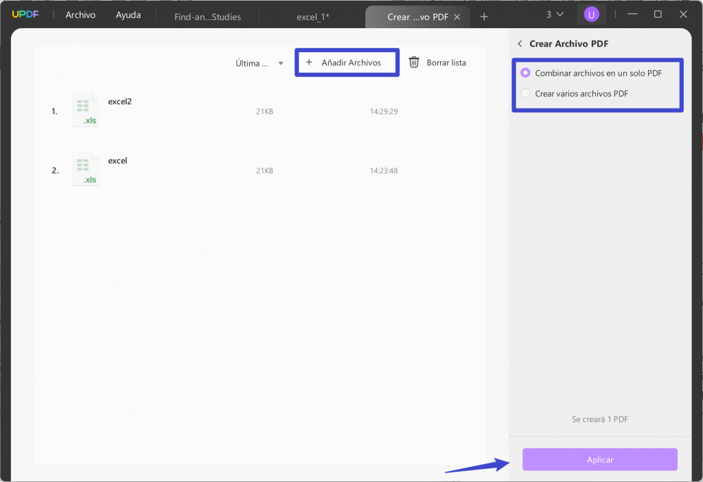703x482 pixels.
Task: Switch to the excel_1 tab
Action: [x=313, y=16]
